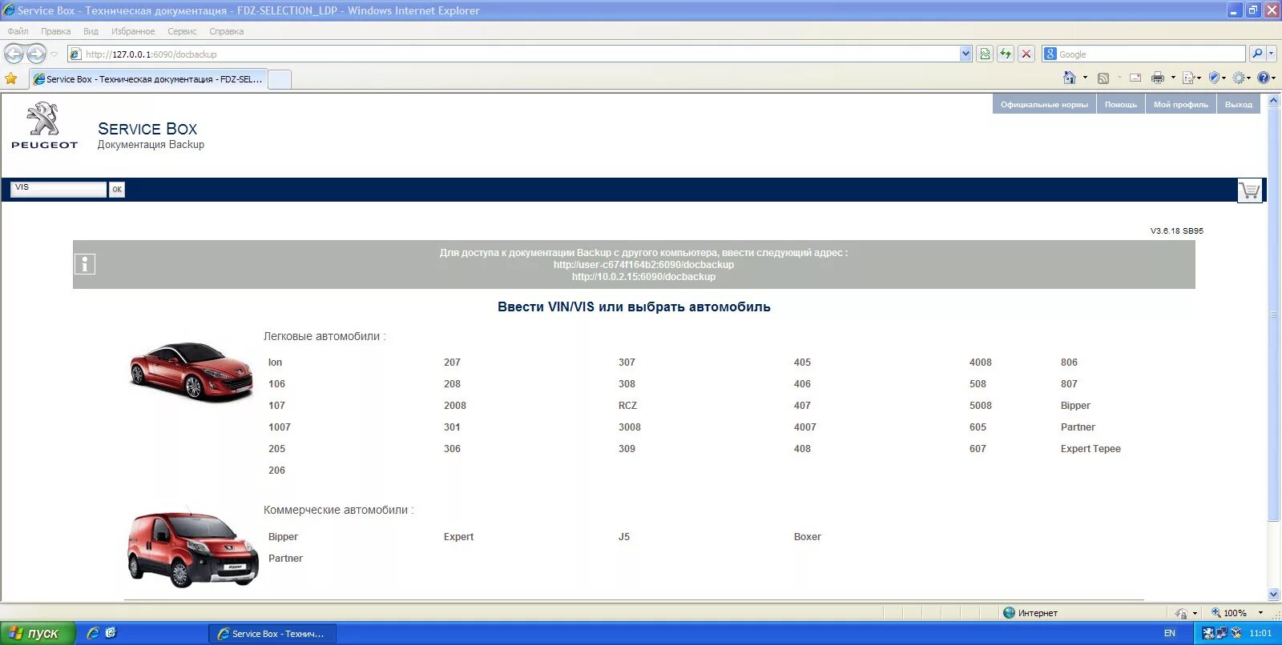Viewport: 1282px width, 645px height.
Task: Open the search provider dropdown arrow
Action: click(x=1272, y=54)
